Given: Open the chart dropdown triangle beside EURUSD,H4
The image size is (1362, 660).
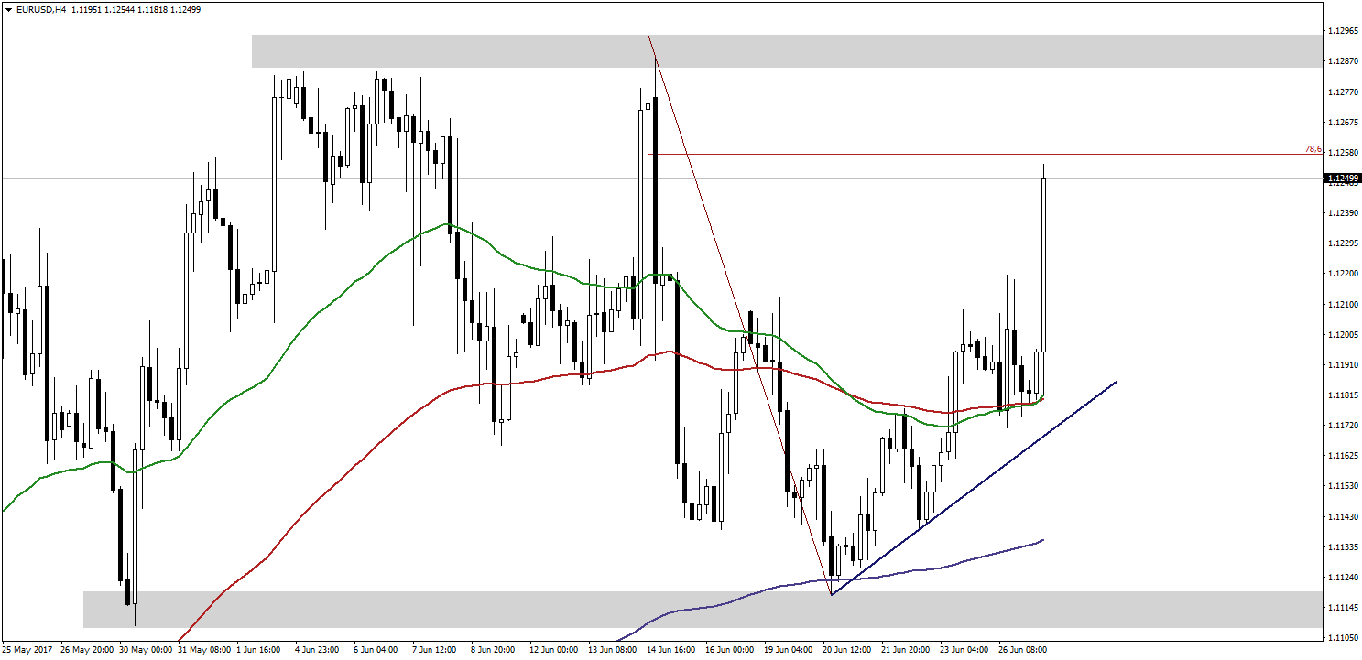Looking at the screenshot, I should coord(8,10).
